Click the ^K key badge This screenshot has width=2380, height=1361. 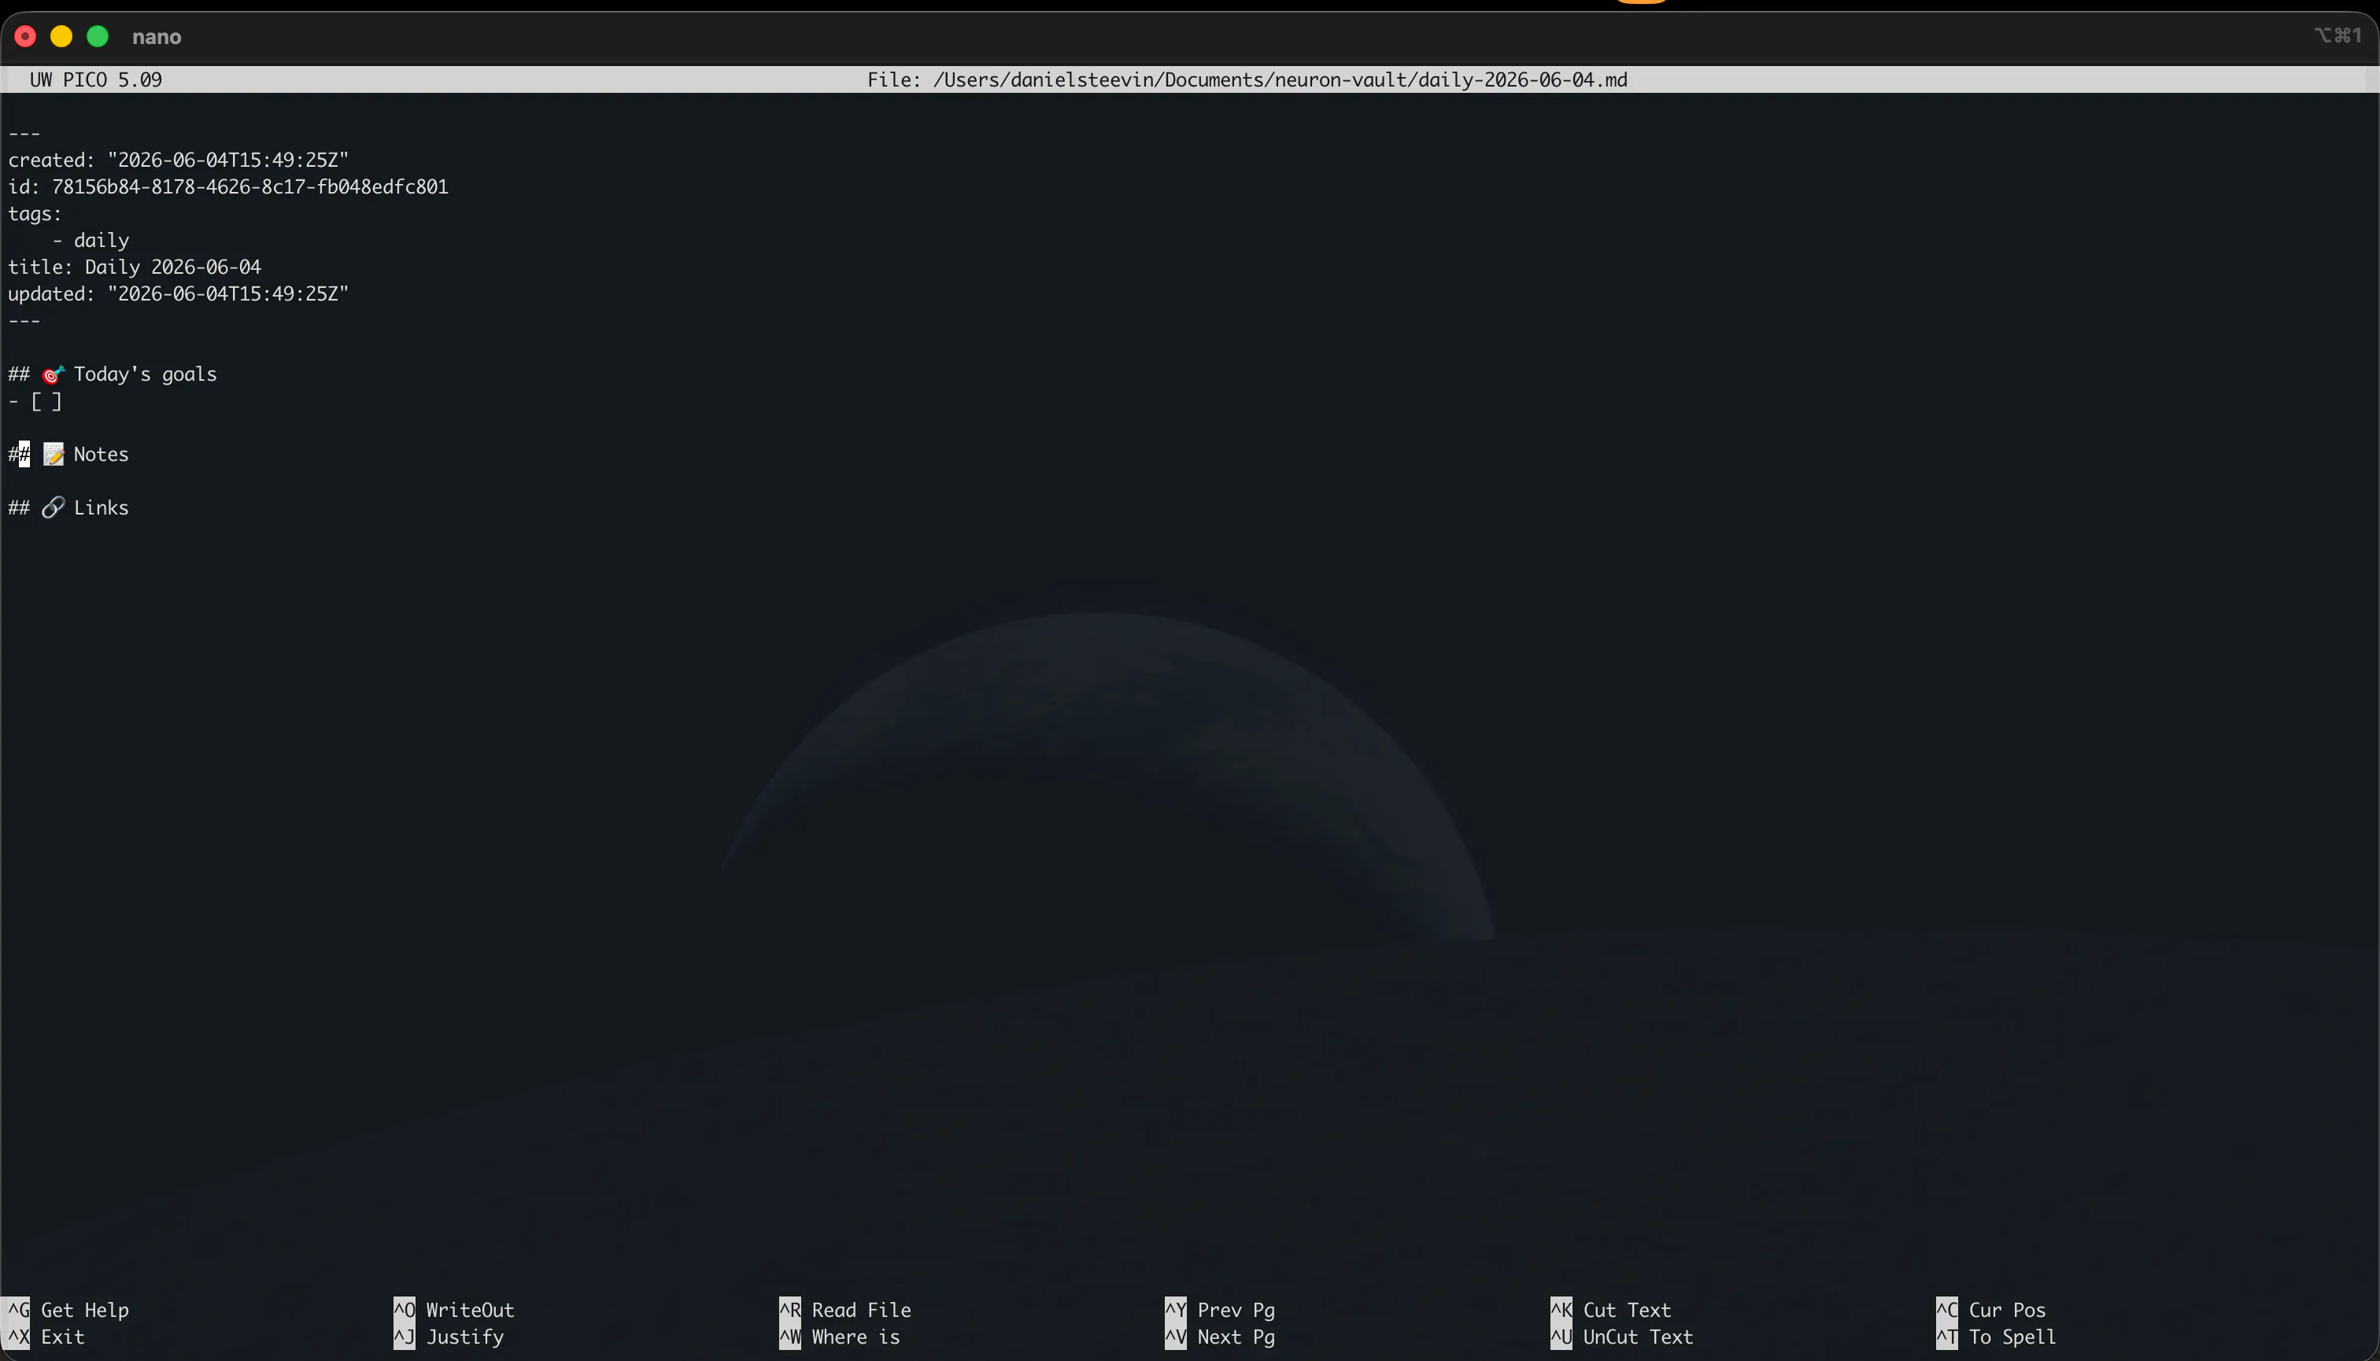(x=1561, y=1311)
